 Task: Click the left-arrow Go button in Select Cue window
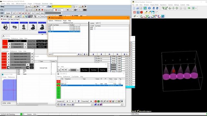coord(80,54)
